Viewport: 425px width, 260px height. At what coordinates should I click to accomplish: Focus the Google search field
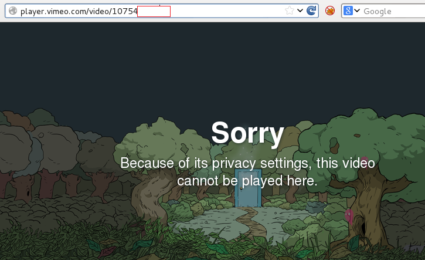pyautogui.click(x=393, y=11)
